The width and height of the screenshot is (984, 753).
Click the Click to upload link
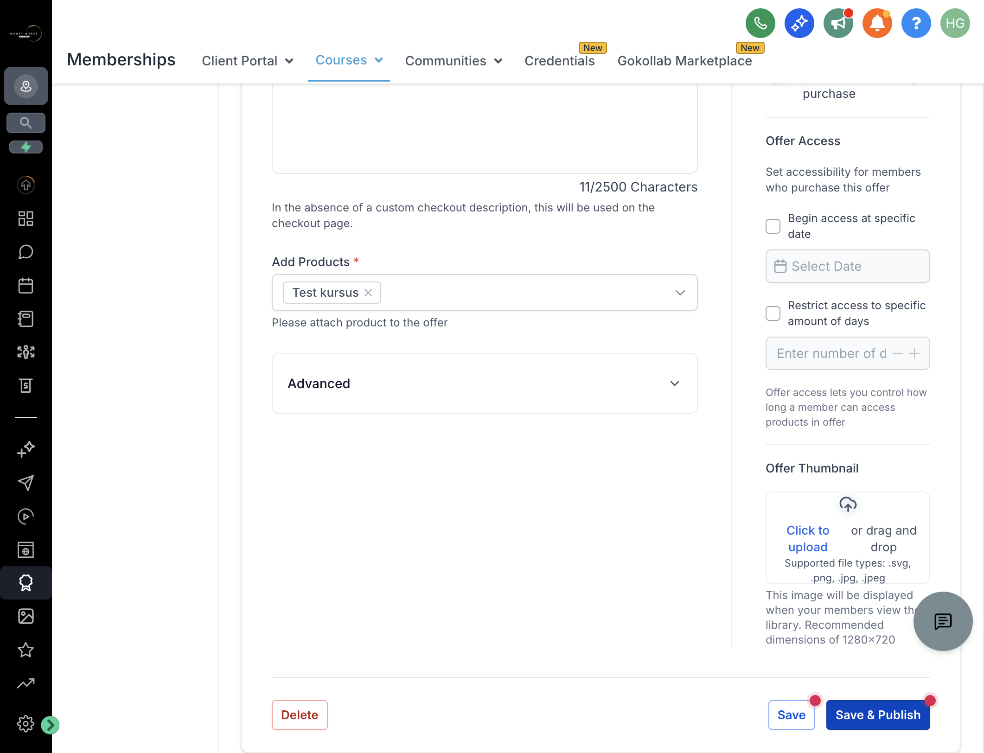coord(808,539)
